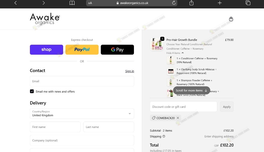Click the Shampoo Powder Caffeine thumbnail
The width and height of the screenshot is (264, 152).
point(171,82)
